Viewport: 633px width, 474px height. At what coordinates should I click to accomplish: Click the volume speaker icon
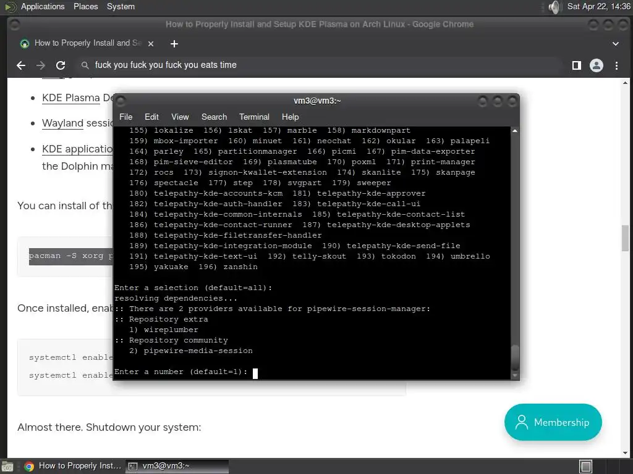[555, 7]
